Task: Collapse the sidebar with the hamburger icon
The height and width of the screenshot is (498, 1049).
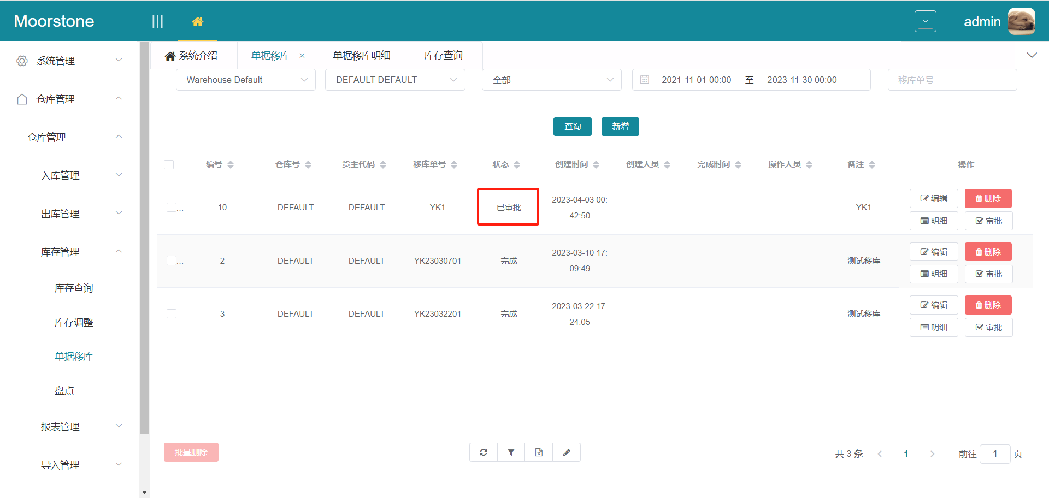Action: coord(157,21)
